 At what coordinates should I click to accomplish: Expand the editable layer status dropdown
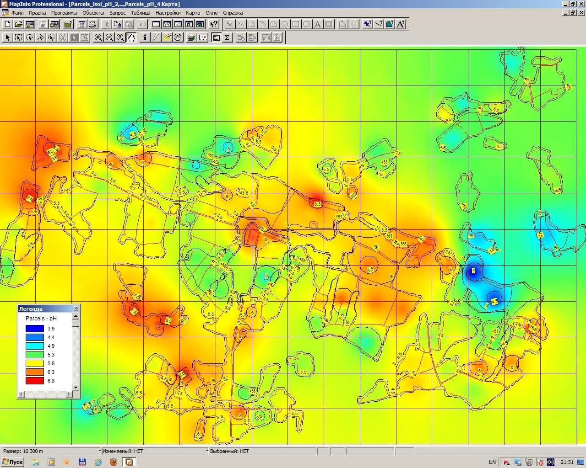click(x=207, y=451)
